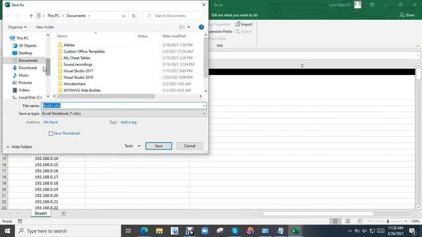
Task: Open Videos in navigation pane
Action: (24, 90)
